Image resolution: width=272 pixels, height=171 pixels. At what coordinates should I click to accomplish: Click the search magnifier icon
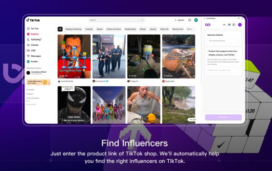(x=142, y=20)
